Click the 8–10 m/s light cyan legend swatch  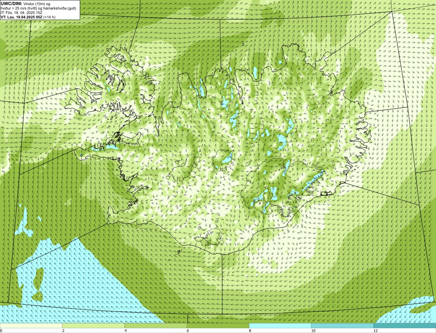click(280, 326)
